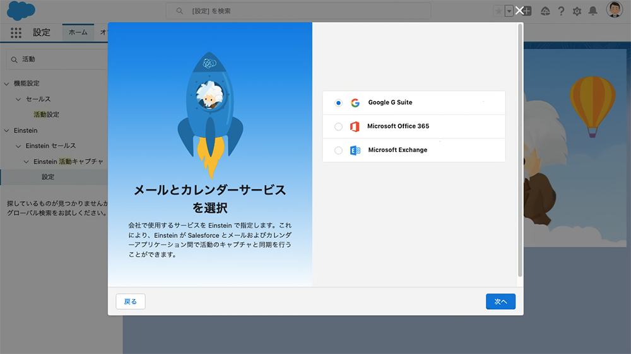Click the Microsoft Exchange logo icon

[355, 150]
